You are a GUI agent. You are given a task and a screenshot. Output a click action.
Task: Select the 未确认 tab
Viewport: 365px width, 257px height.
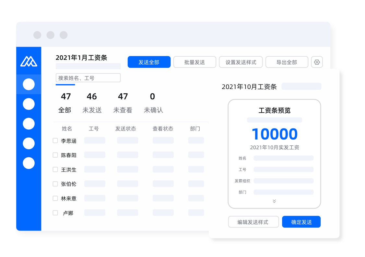(153, 103)
